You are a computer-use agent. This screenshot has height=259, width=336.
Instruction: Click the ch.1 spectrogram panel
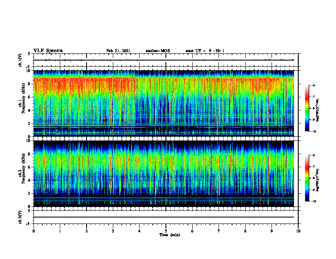pos(163,103)
